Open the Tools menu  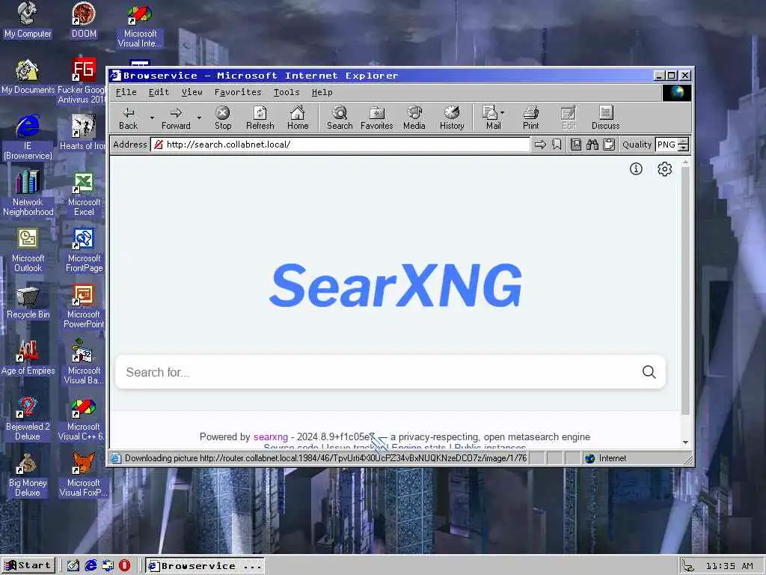coord(287,92)
